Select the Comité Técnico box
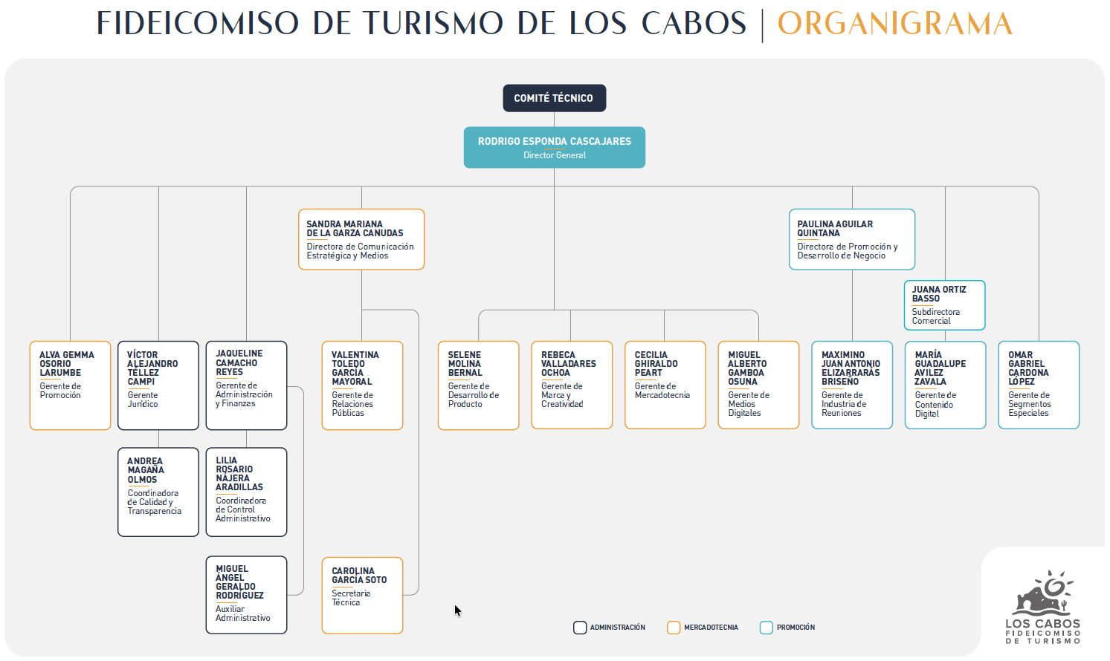 coord(554,98)
